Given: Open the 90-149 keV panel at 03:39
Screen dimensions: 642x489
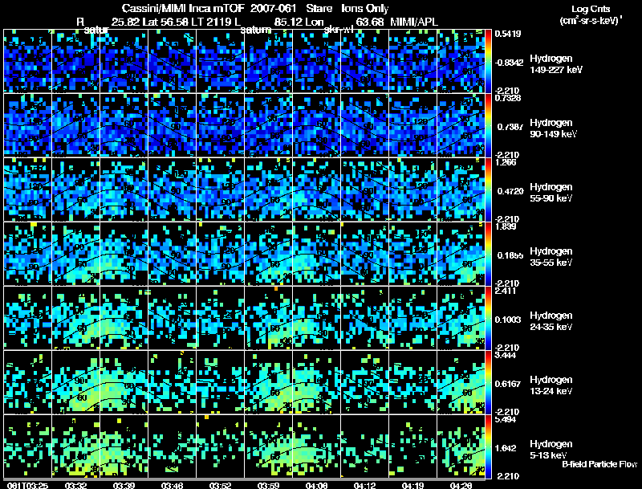Looking at the screenshot, I should (x=124, y=125).
